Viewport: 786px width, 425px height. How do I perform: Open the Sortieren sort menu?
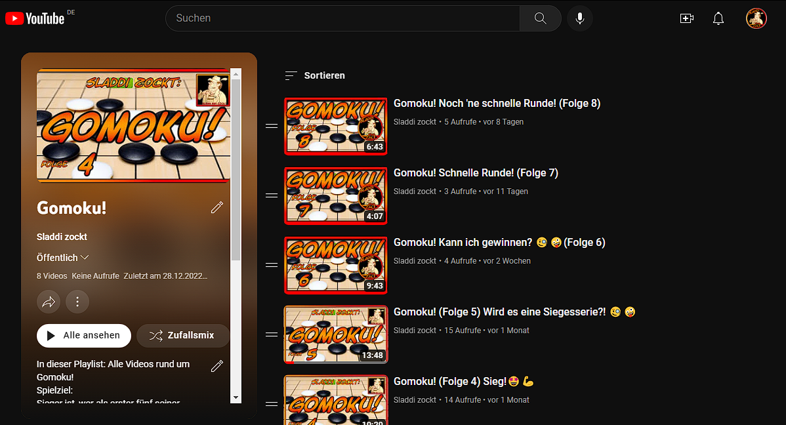pyautogui.click(x=315, y=75)
